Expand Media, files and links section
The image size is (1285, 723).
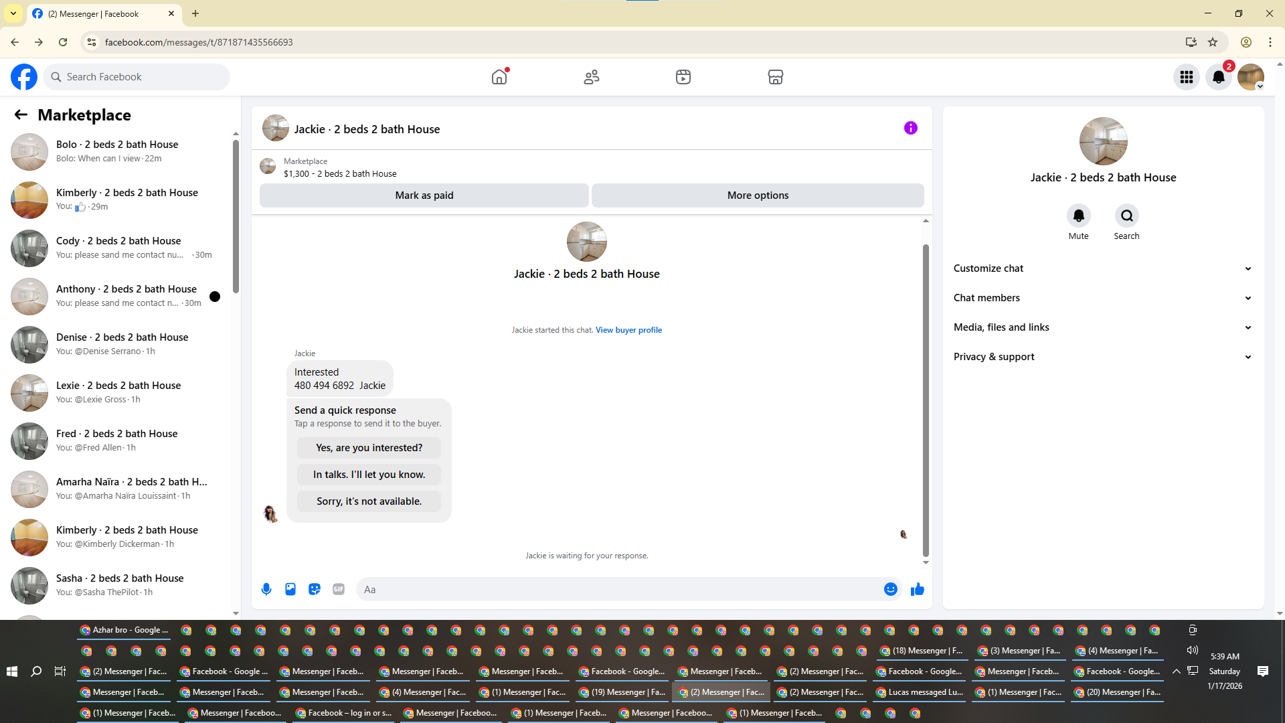1102,327
